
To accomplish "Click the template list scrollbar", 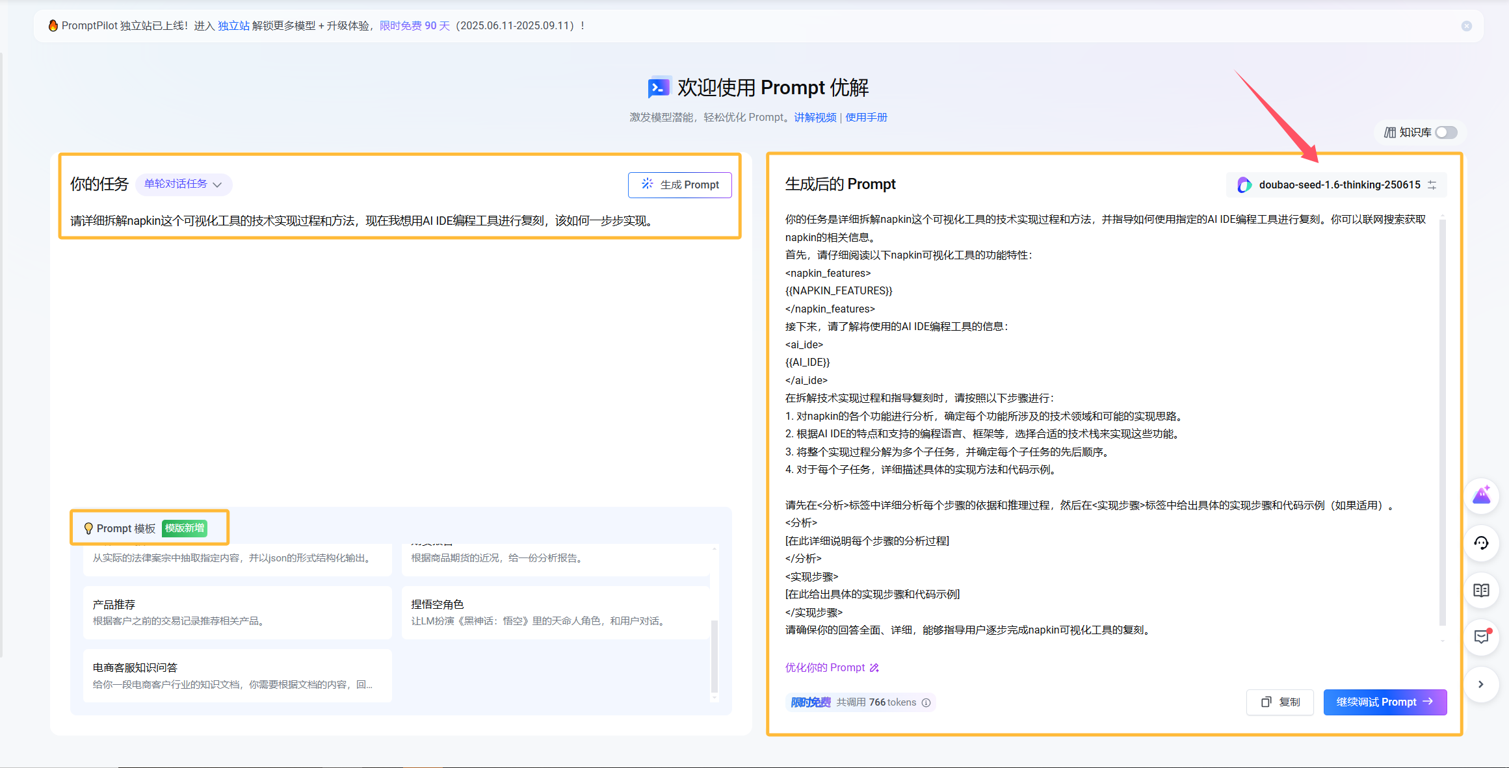I will coord(715,653).
